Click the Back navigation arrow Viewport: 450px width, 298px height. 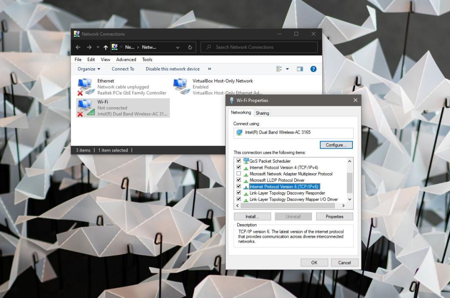(x=78, y=47)
